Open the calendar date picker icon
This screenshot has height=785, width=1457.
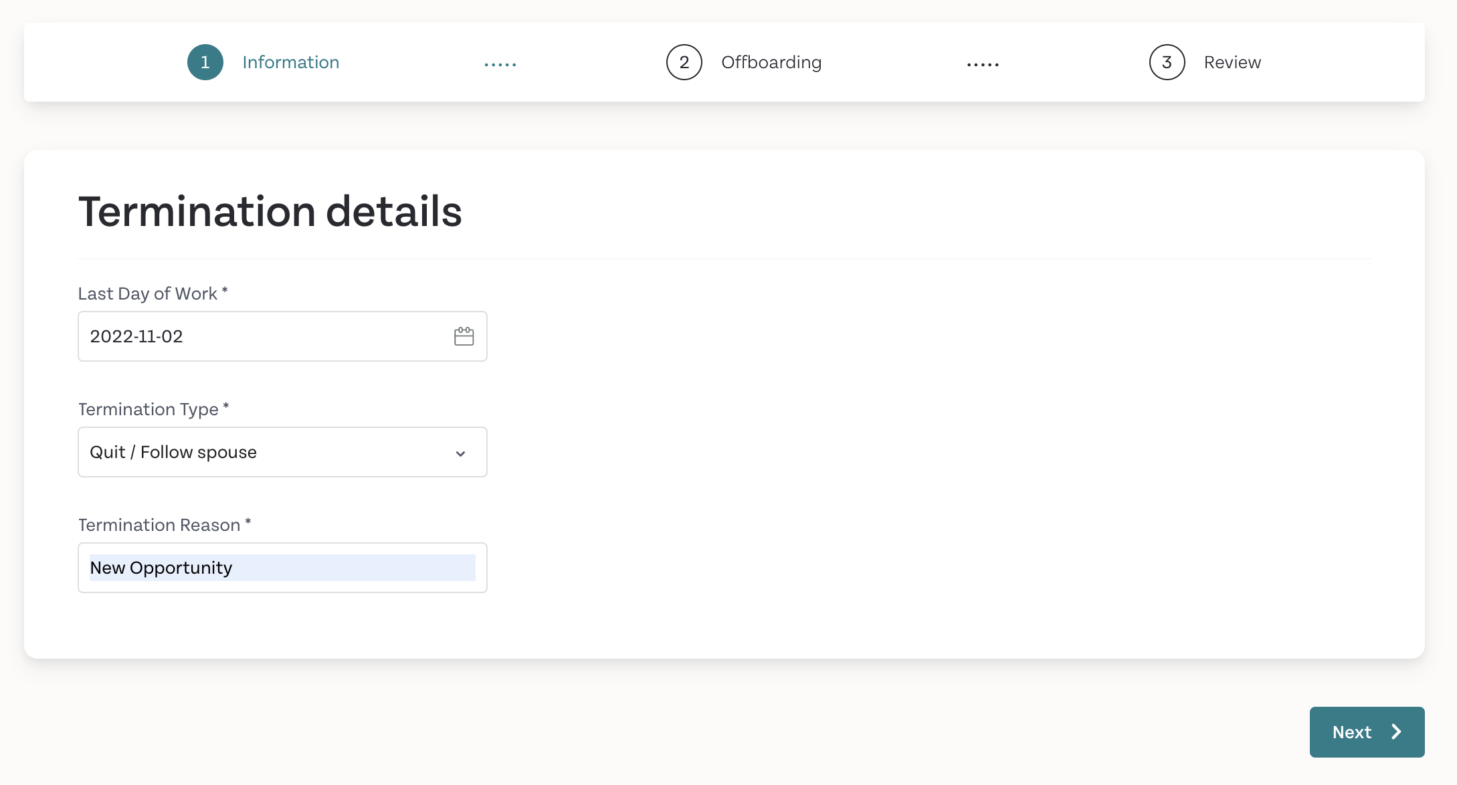[x=464, y=336]
